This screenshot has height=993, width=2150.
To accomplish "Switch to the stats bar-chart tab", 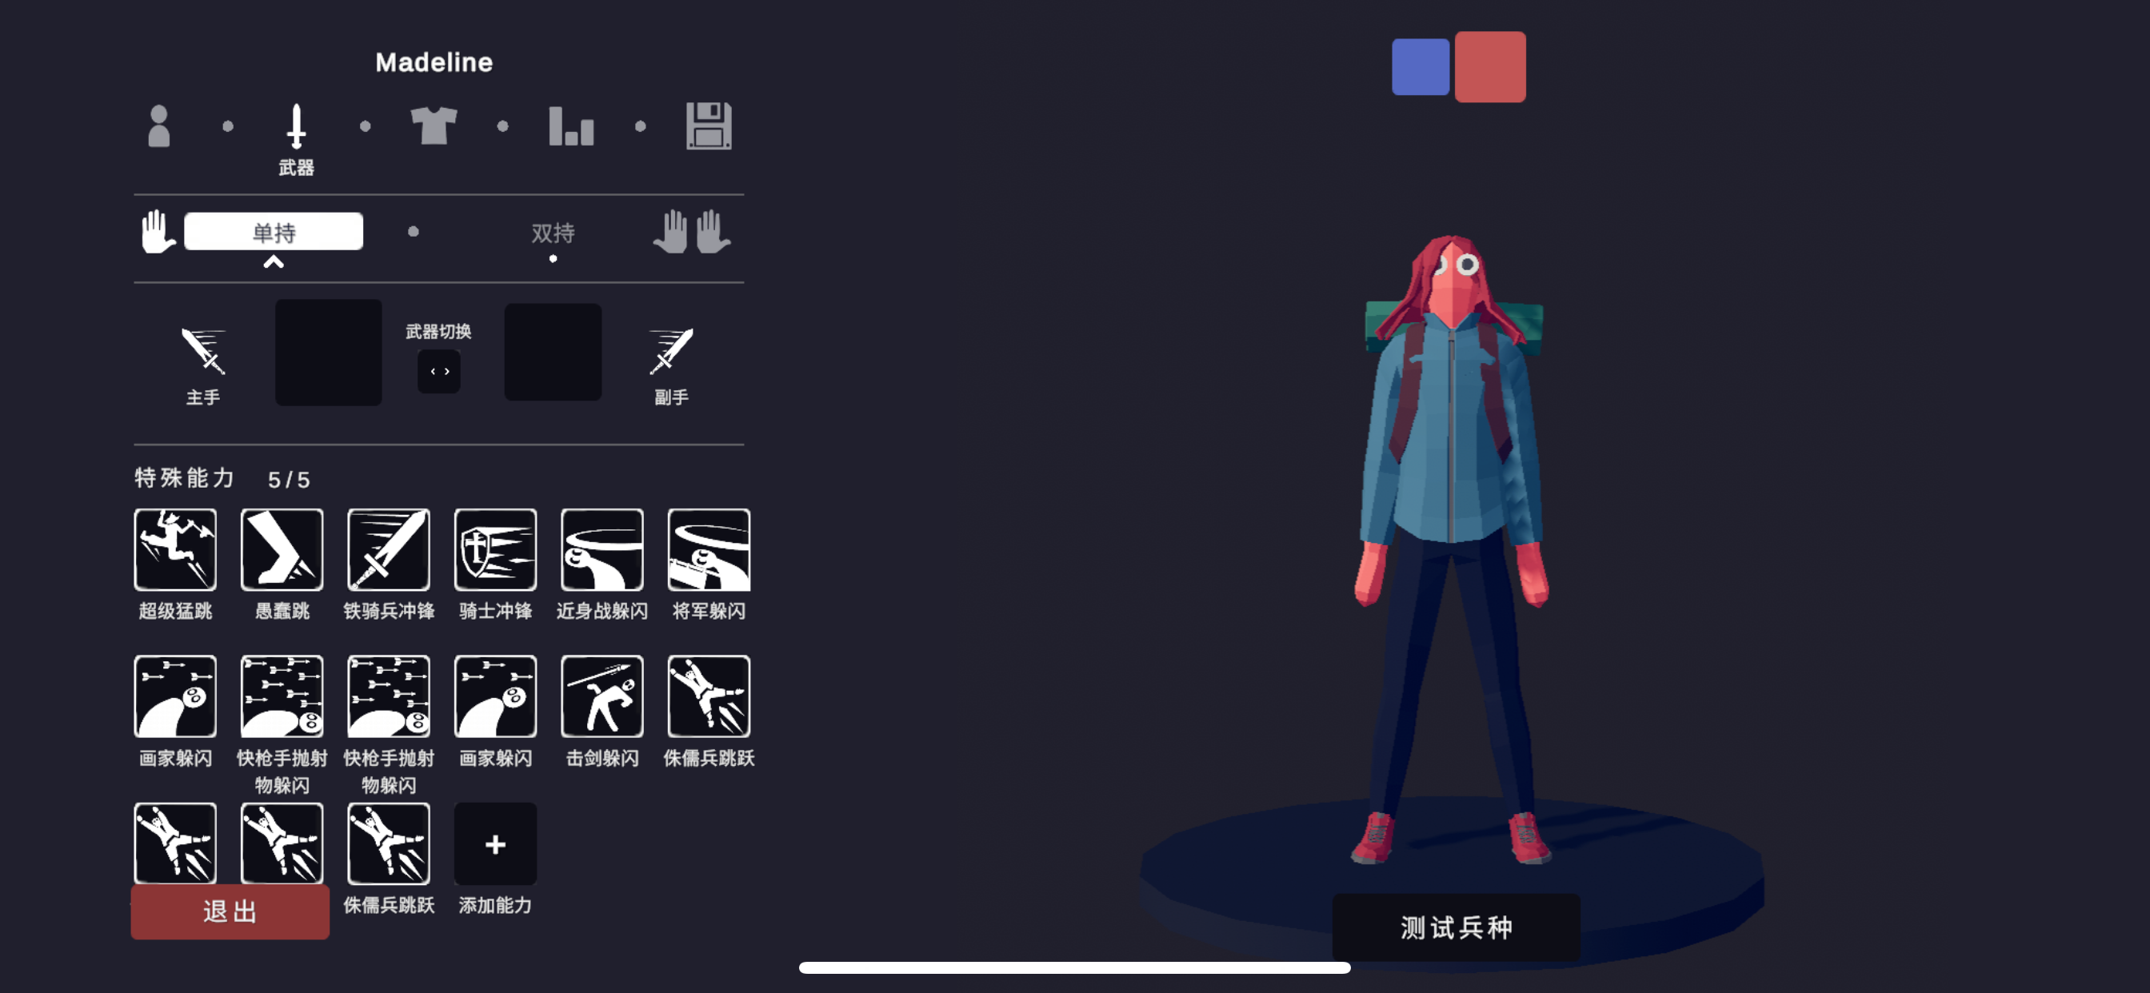I will [572, 126].
